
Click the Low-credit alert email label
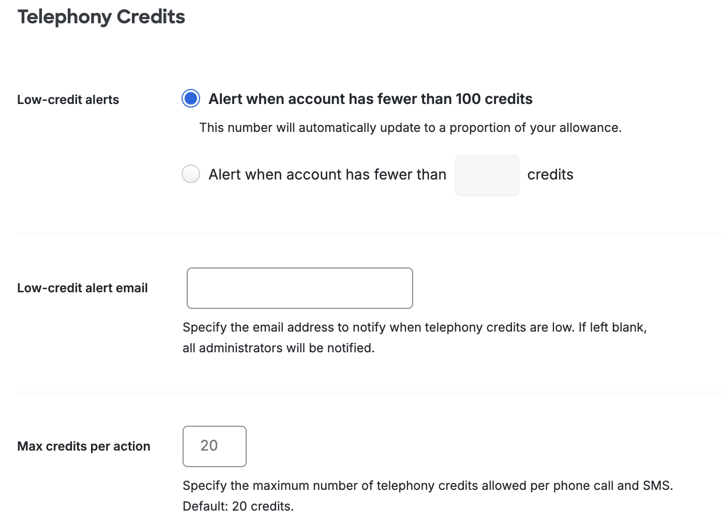tap(82, 288)
